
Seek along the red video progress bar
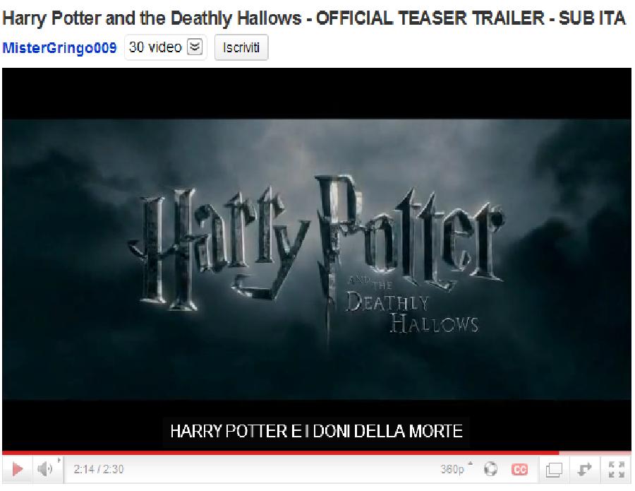[280, 452]
